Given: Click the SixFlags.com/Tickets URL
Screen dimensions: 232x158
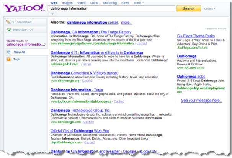Looking at the screenshot, I should [x=192, y=47].
